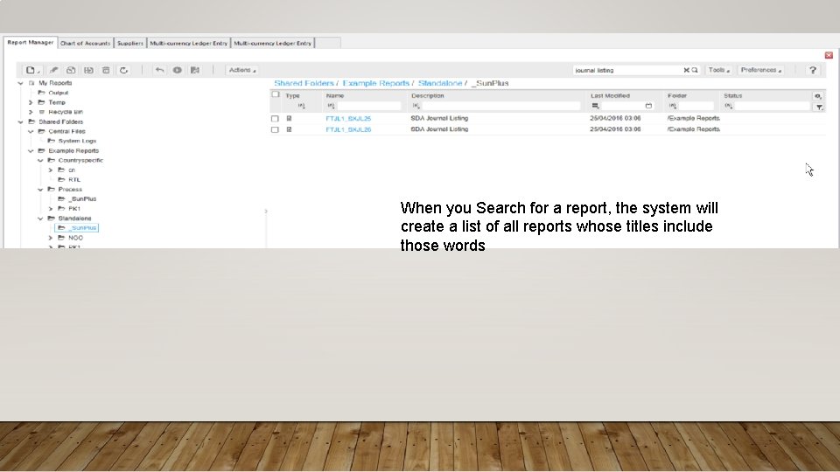Image resolution: width=840 pixels, height=472 pixels.
Task: Expand the Temp folder node
Action: tap(31, 102)
